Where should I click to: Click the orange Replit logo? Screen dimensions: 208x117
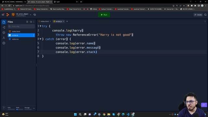[x=8, y=15]
